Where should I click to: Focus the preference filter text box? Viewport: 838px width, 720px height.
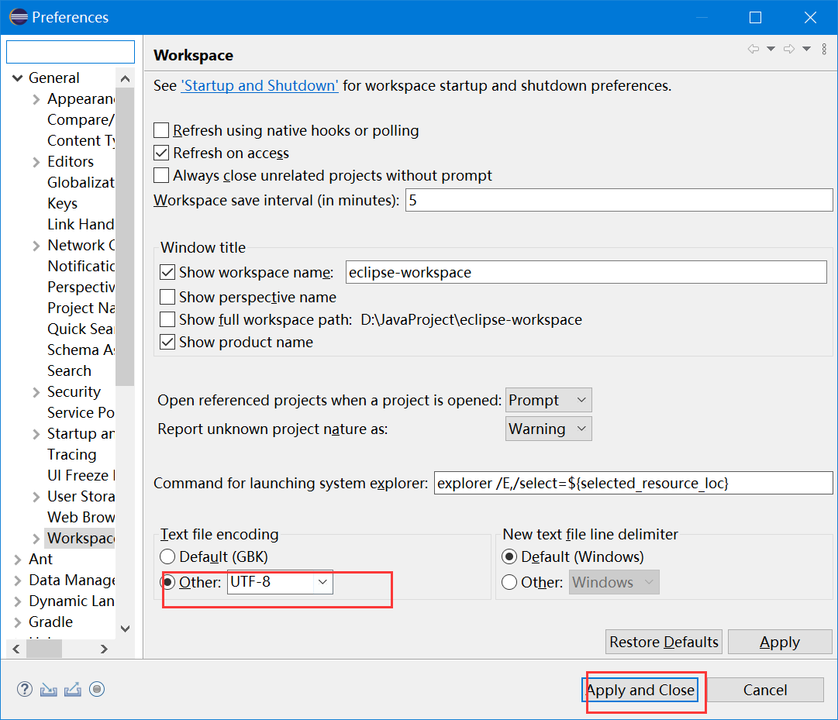[x=71, y=52]
